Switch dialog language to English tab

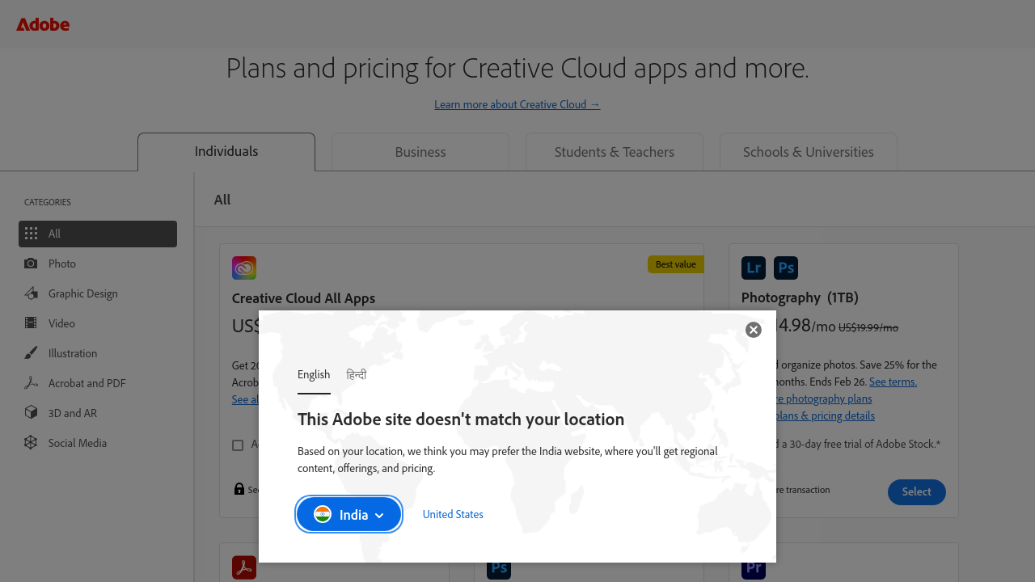(314, 375)
